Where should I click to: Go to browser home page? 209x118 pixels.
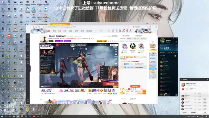point(36,27)
